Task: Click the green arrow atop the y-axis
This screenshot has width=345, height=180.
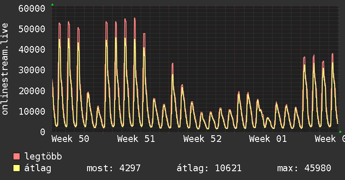Action: pyautogui.click(x=52, y=5)
